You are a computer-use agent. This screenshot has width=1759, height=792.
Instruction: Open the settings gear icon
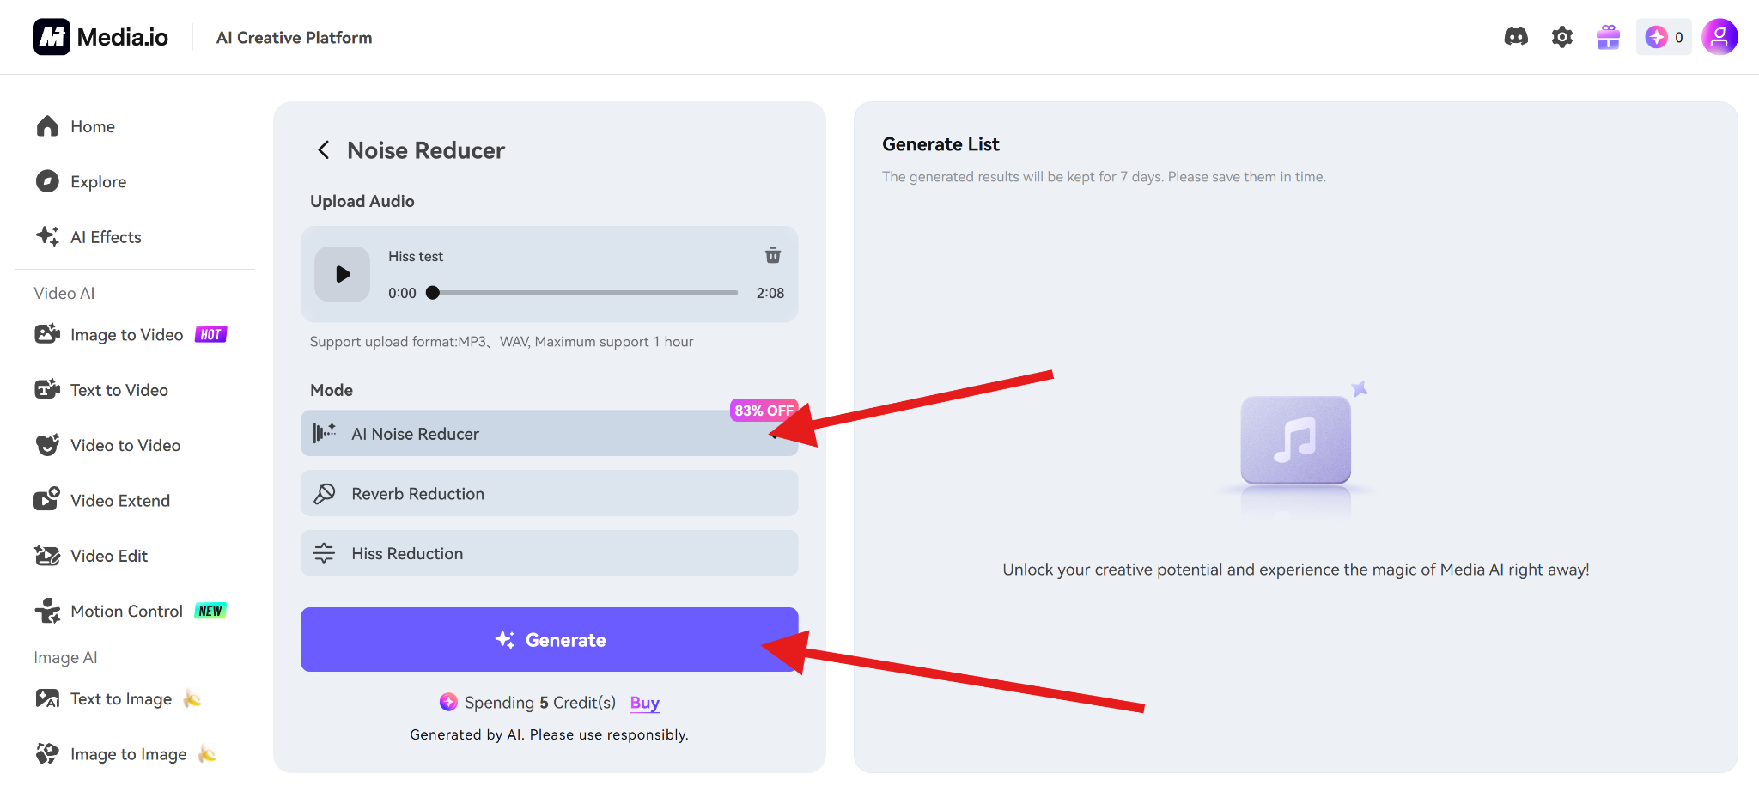point(1562,36)
